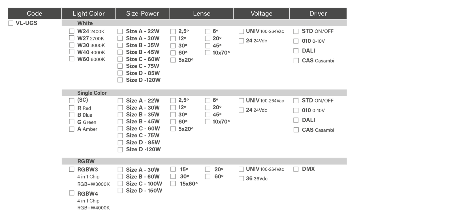The height and width of the screenshot is (218, 453).
Task: Click the Single Color section header
Action: (92, 93)
